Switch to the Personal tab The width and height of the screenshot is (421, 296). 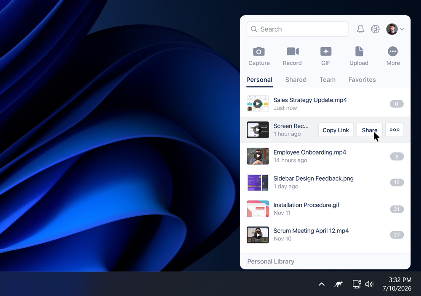click(x=259, y=80)
